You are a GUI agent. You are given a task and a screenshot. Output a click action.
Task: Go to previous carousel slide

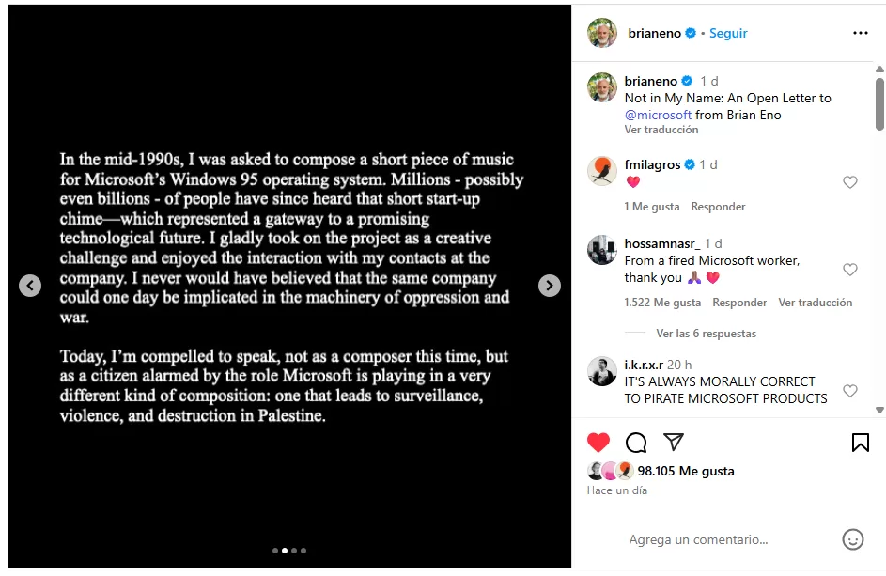tap(30, 286)
